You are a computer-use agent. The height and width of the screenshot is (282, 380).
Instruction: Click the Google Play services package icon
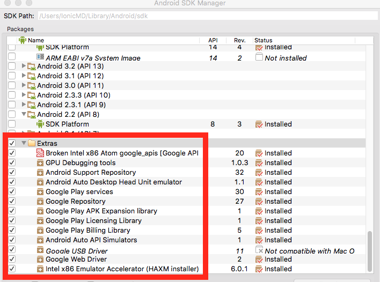click(40, 192)
